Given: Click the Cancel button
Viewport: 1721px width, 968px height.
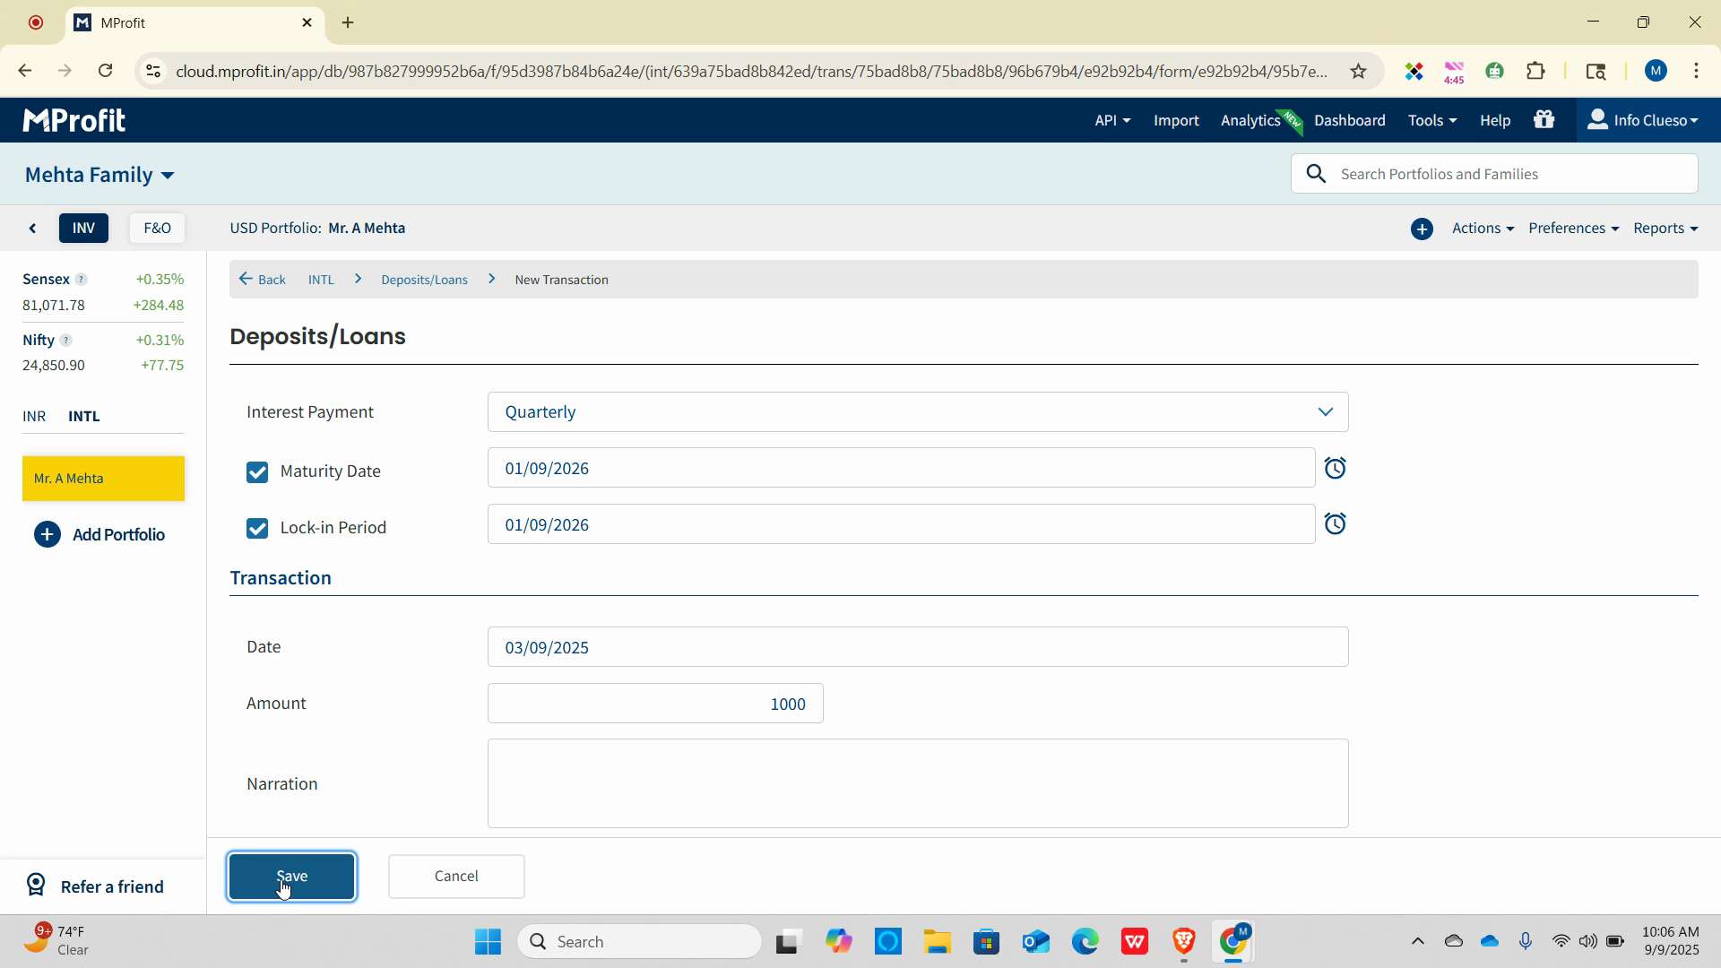Looking at the screenshot, I should (456, 877).
